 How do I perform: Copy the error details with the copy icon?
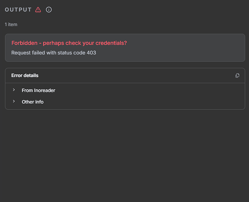pos(237,76)
